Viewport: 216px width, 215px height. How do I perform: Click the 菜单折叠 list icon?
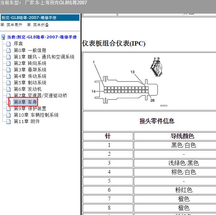(29, 25)
